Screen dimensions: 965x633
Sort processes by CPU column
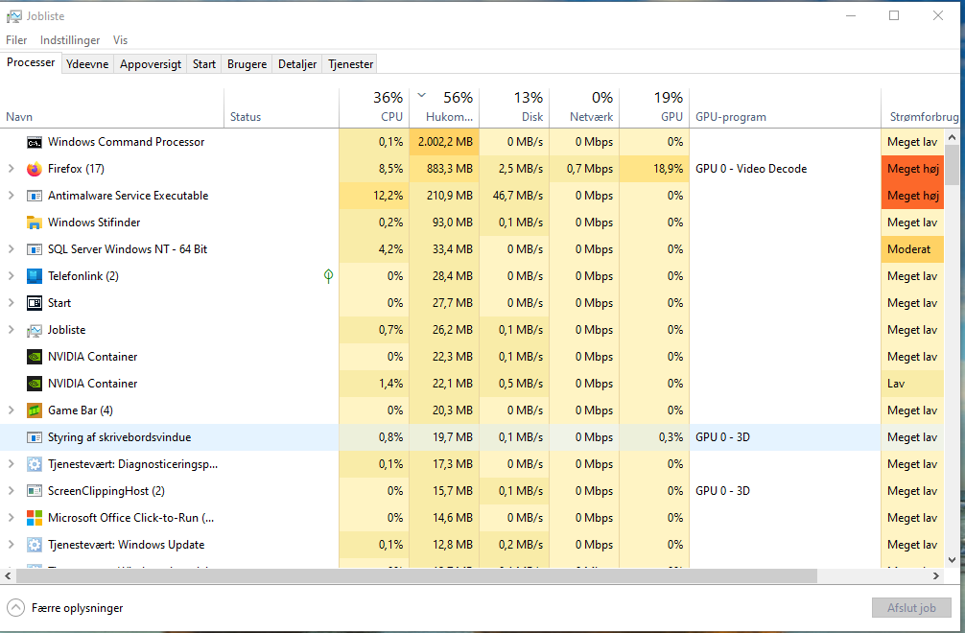coord(373,108)
